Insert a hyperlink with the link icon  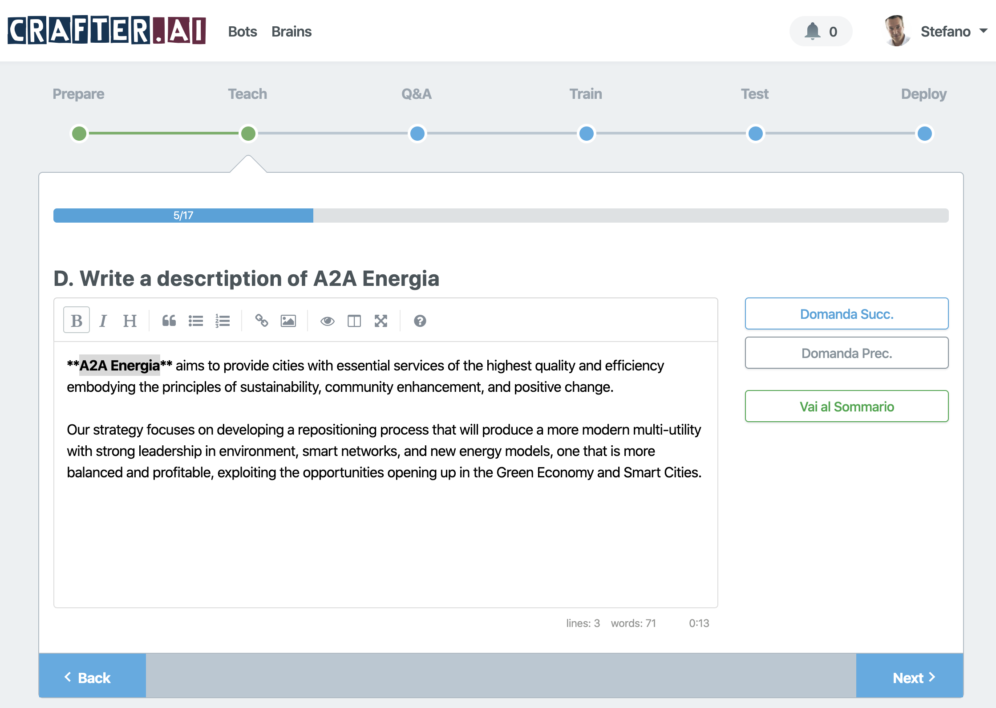point(262,320)
